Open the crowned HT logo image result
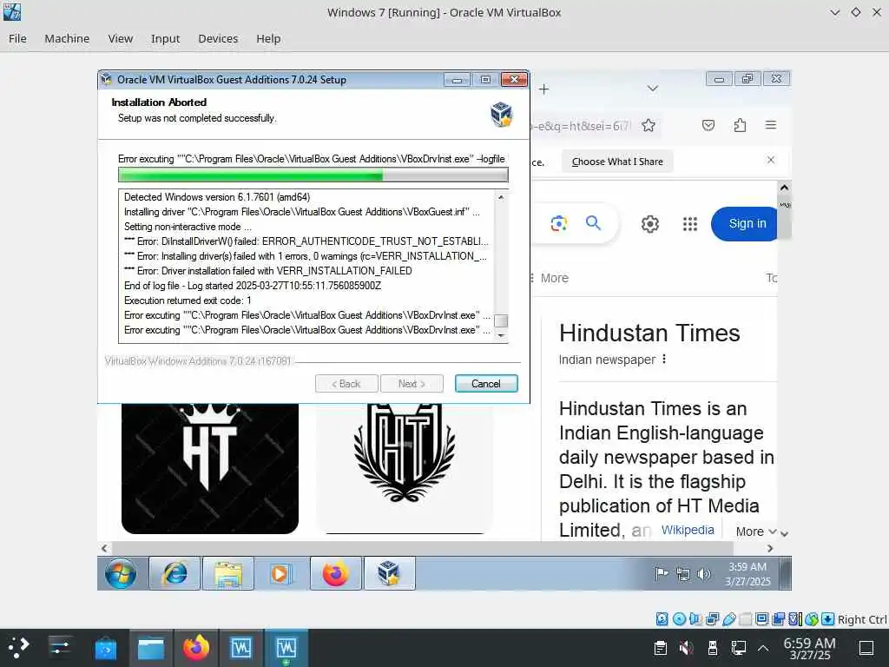Image resolution: width=889 pixels, height=667 pixels. tap(210, 468)
